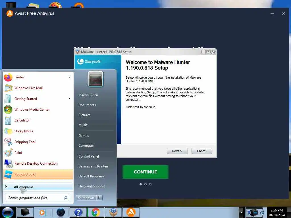Expand Getting Started submenu arrow

point(69,99)
